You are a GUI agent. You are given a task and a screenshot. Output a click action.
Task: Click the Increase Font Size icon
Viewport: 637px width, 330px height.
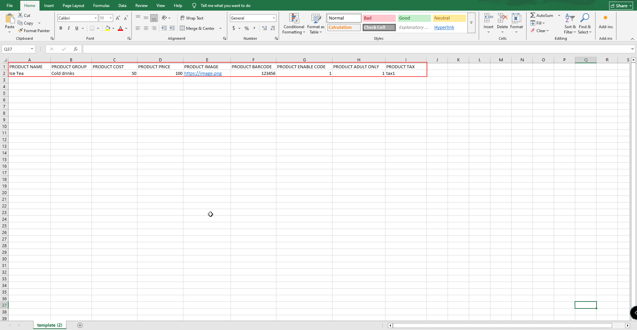pyautogui.click(x=118, y=18)
